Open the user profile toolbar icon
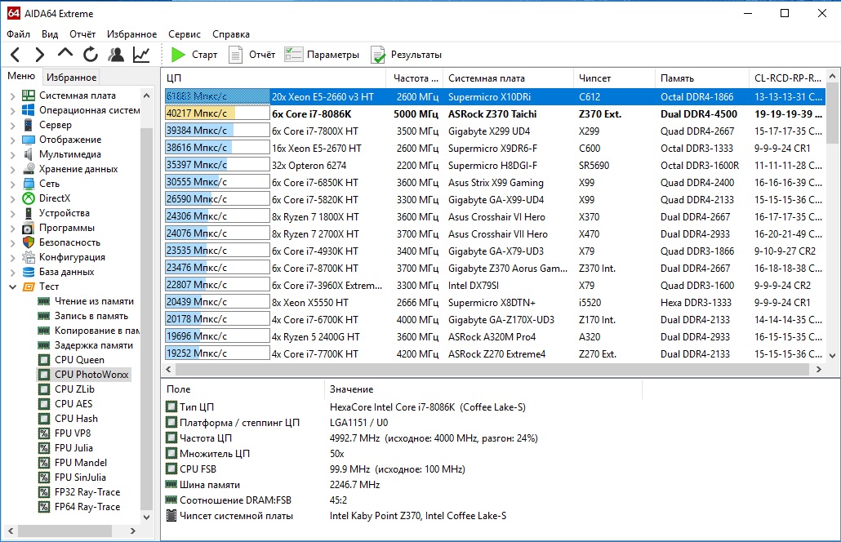The image size is (841, 542). click(x=116, y=55)
